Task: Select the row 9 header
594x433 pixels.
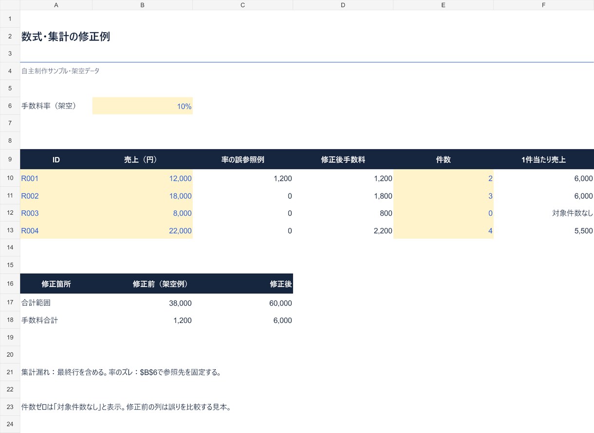Action: pyautogui.click(x=10, y=159)
